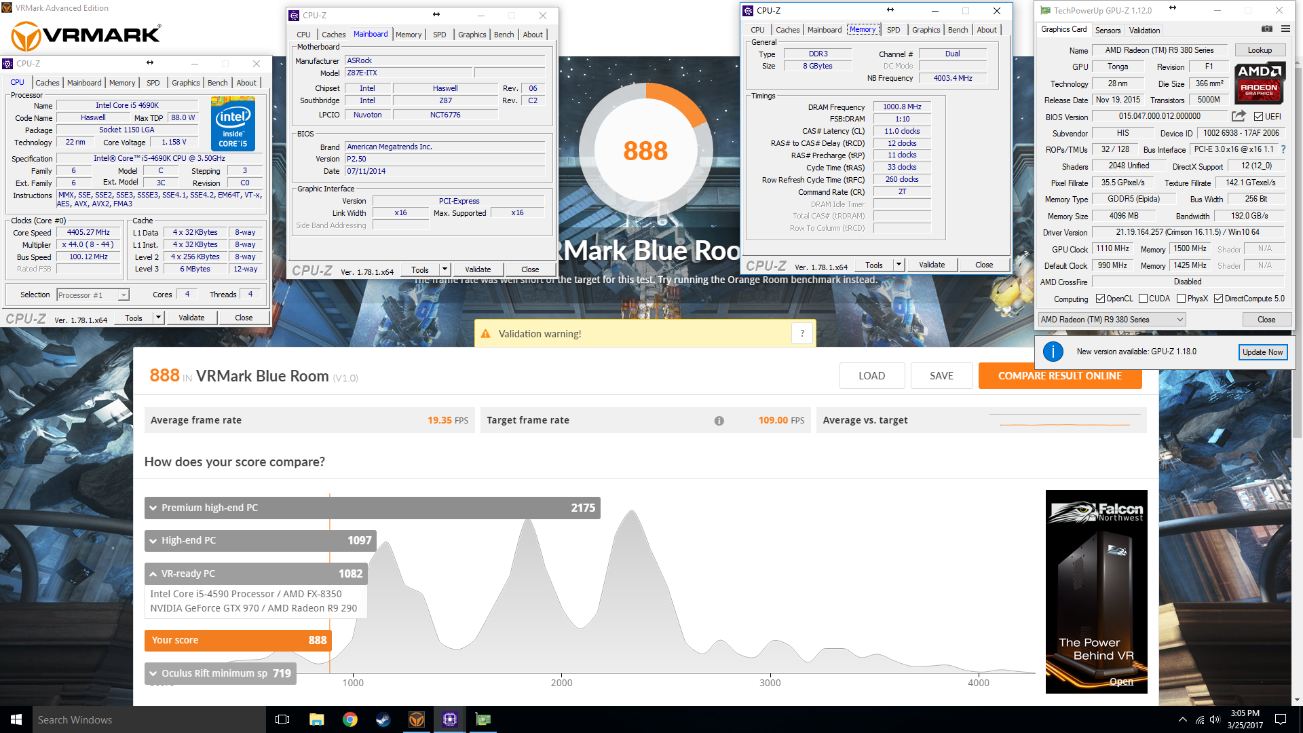
Task: Switch to GPU-Z taskbar icon
Action: coord(483,719)
